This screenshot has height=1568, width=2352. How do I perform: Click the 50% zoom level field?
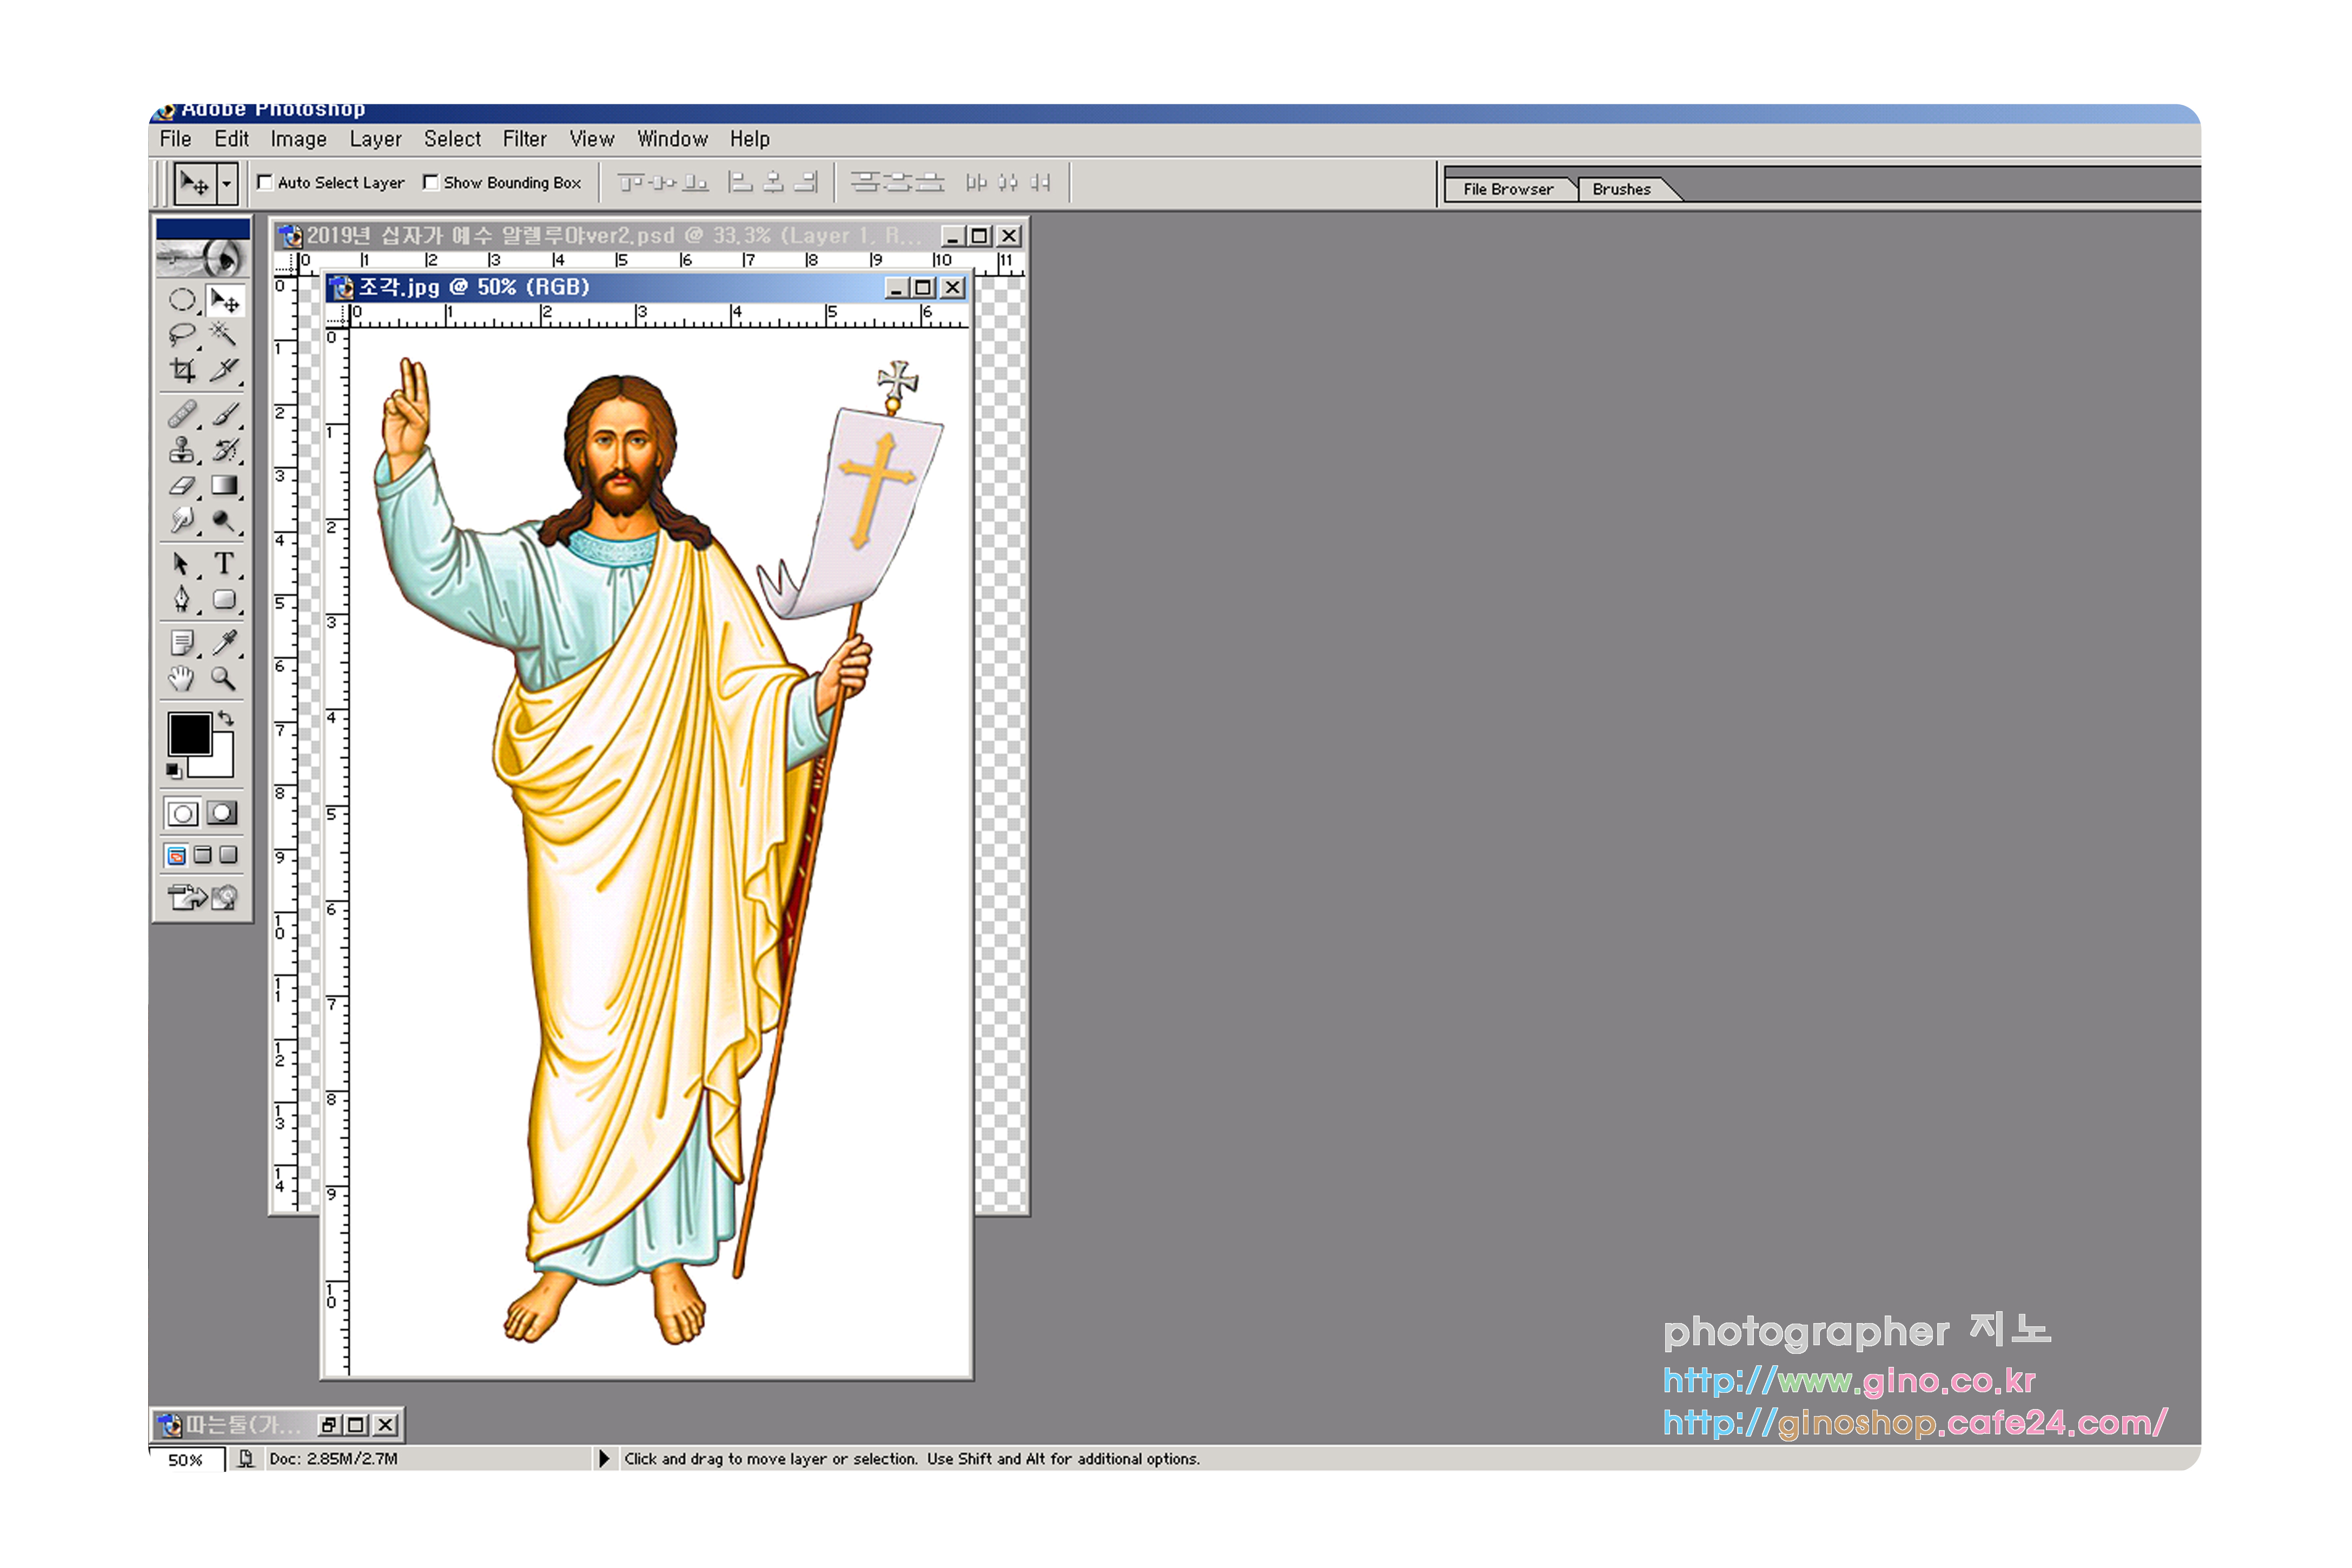186,1460
